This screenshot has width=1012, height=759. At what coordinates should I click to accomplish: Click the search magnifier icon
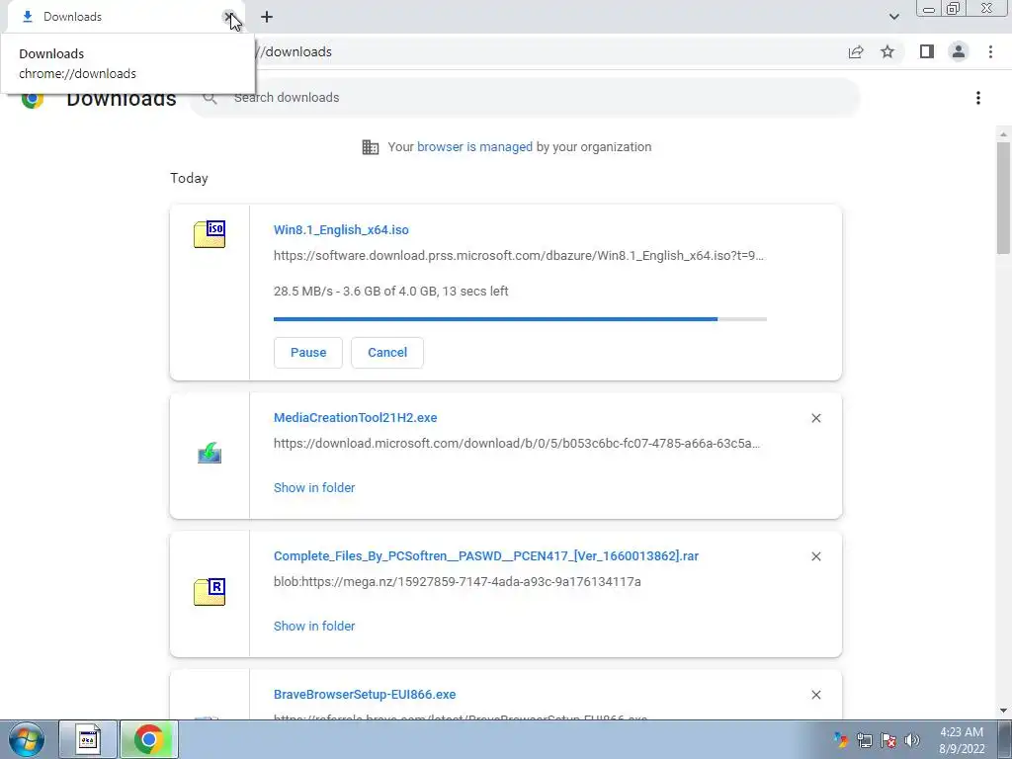(x=210, y=98)
